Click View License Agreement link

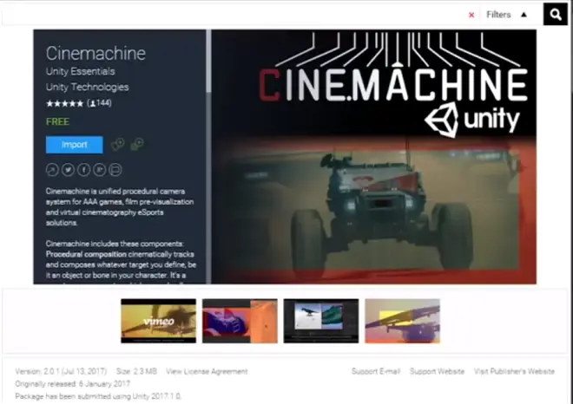click(207, 372)
